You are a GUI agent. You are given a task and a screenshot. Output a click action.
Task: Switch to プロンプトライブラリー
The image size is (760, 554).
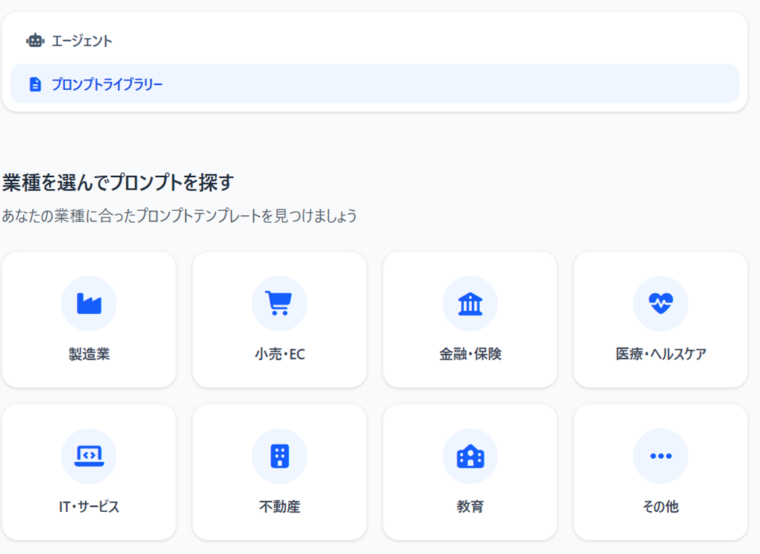coord(107,84)
